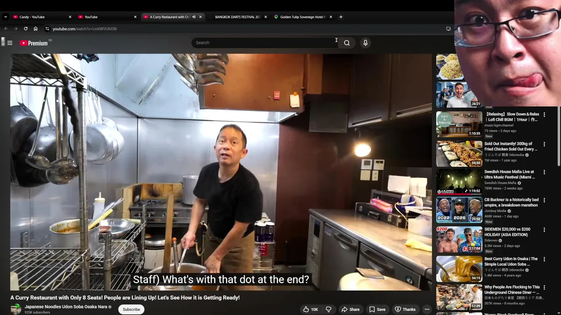Screen dimensions: 561x315
Task: Switch to the second YouTube tab
Action: click(107, 17)
